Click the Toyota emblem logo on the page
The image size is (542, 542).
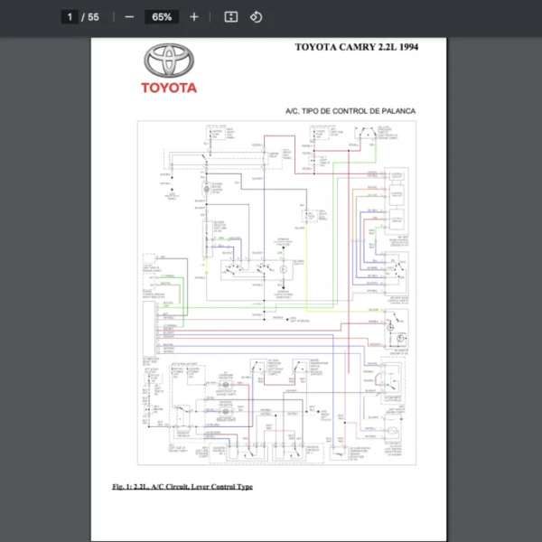pos(168,62)
